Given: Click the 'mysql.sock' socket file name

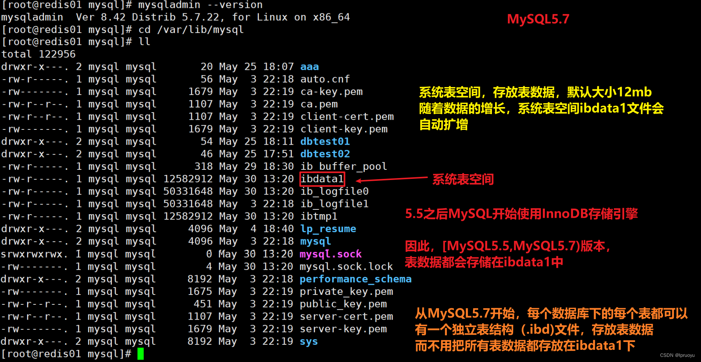Looking at the screenshot, I should [x=331, y=254].
